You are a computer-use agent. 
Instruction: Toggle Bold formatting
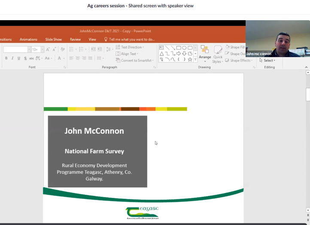[6, 58]
